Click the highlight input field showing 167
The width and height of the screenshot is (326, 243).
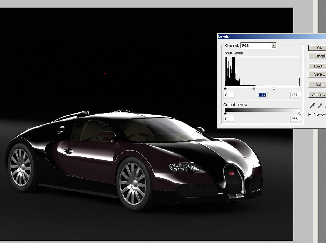[x=294, y=94]
